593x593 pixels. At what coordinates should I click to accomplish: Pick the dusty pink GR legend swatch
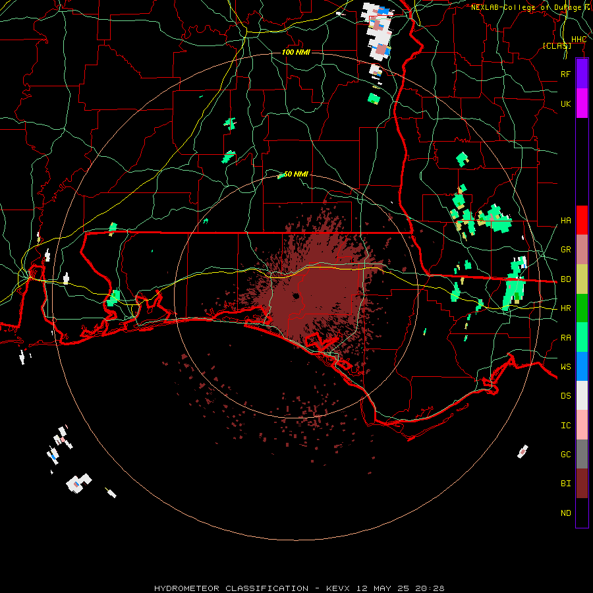point(582,250)
